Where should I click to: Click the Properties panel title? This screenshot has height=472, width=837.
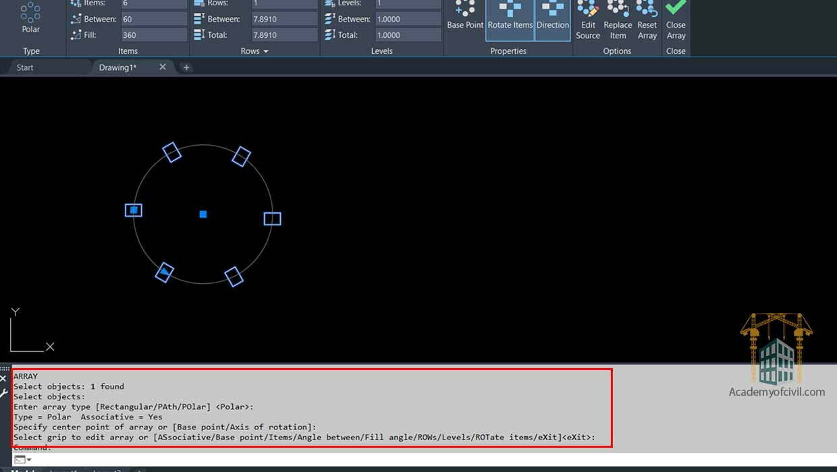pos(508,51)
